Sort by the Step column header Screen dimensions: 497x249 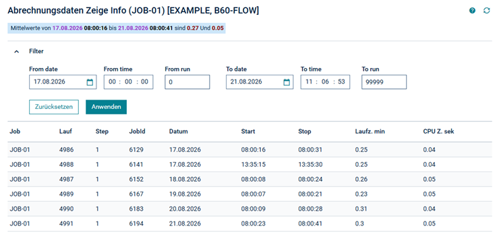(x=102, y=131)
